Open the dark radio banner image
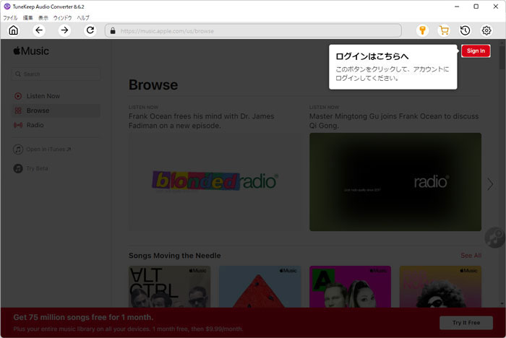The height and width of the screenshot is (338, 506). (x=395, y=181)
